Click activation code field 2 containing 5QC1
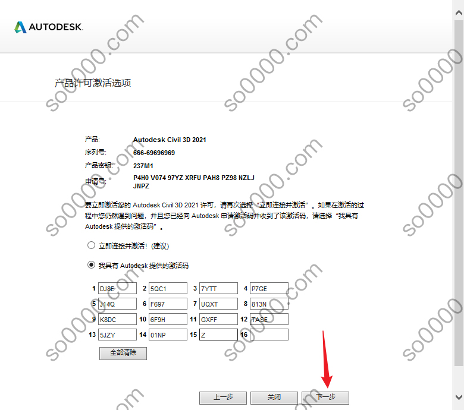This screenshot has height=410, width=464. click(x=168, y=288)
